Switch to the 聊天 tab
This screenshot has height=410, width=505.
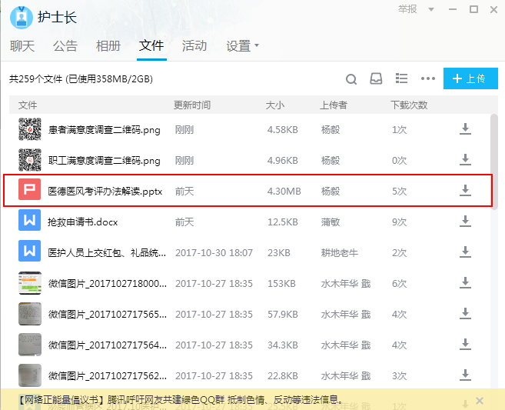pos(22,46)
